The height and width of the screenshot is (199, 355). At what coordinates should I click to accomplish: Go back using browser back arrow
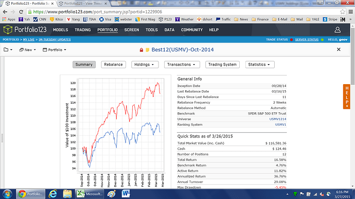[x=5, y=12]
